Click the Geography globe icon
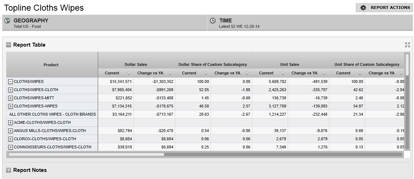This screenshot has height=179, width=414. click(7, 21)
